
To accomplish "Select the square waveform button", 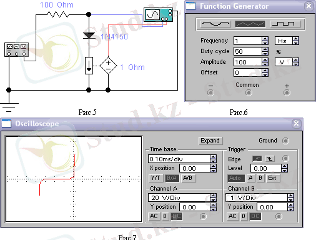I will (285, 24).
